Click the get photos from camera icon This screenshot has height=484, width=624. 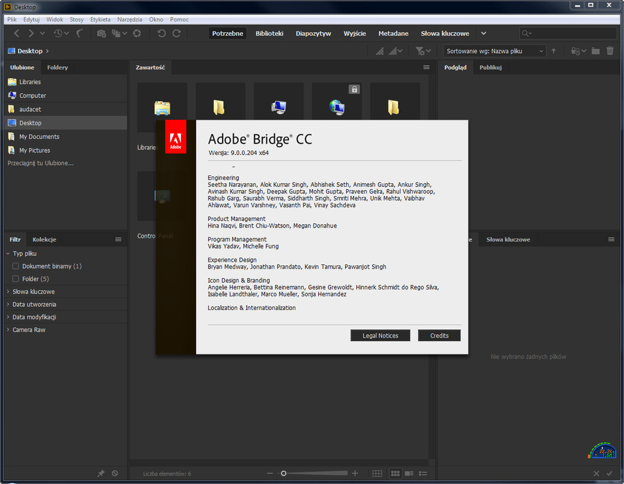(102, 33)
